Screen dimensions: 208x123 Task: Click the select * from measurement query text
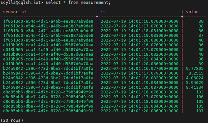pos(78,3)
